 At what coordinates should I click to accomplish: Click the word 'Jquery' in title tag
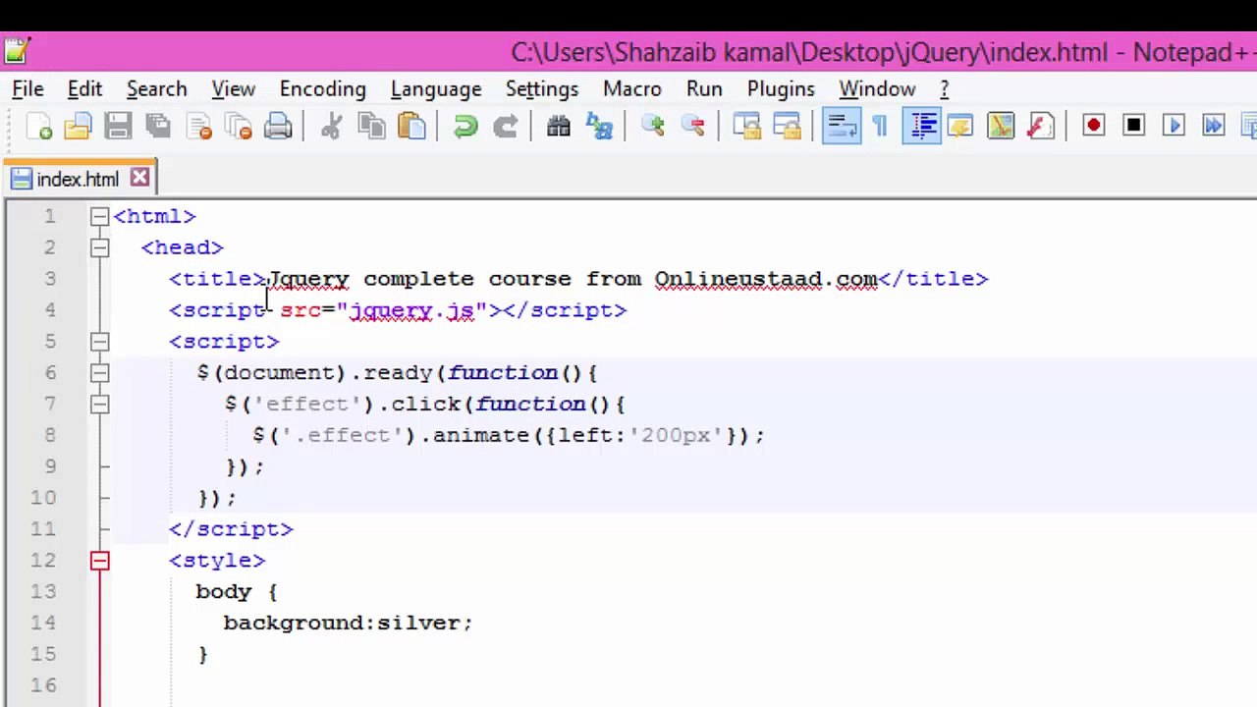point(308,279)
